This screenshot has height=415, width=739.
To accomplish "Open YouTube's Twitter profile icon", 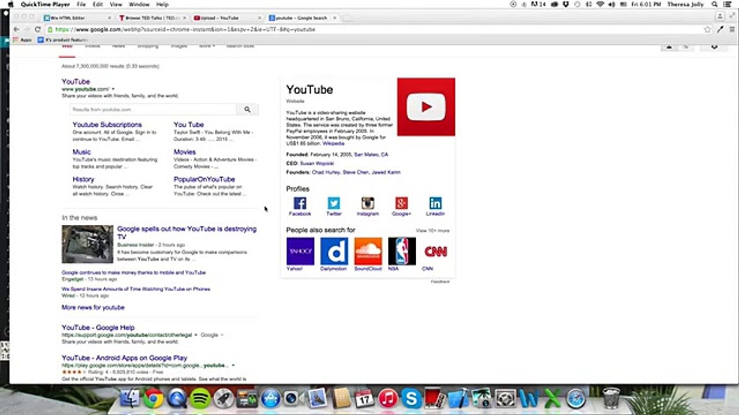I will (334, 203).
